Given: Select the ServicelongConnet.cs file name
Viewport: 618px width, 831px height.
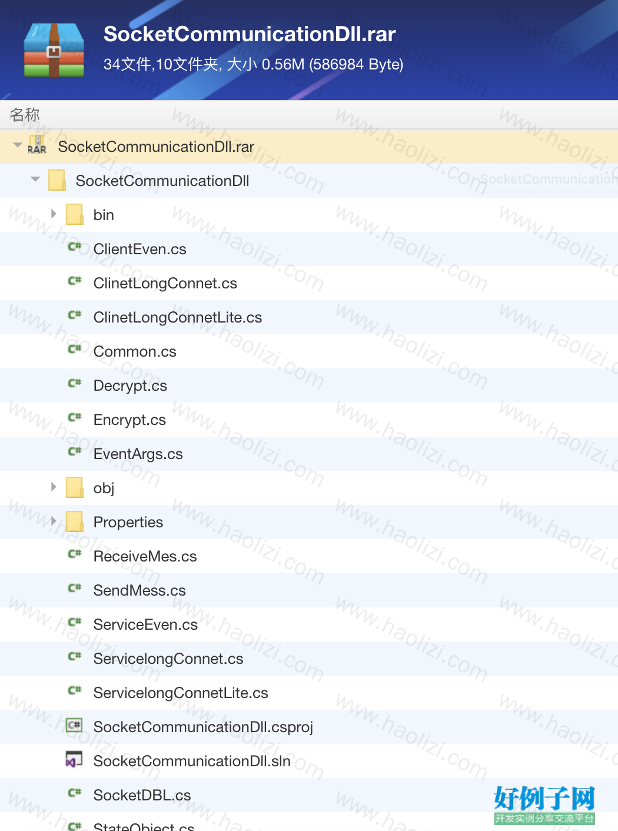Looking at the screenshot, I should [168, 659].
